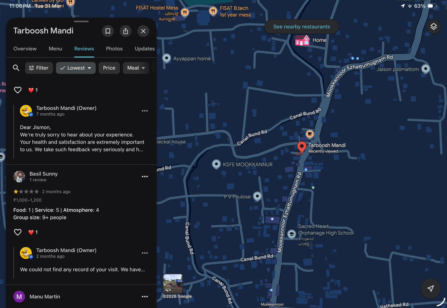447x308 pixels.
Task: Open more options for Manu Martin review
Action: 145,296
